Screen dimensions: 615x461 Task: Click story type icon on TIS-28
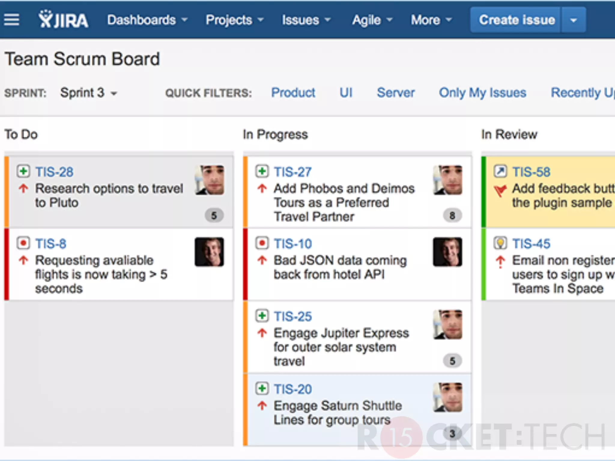[x=23, y=171]
